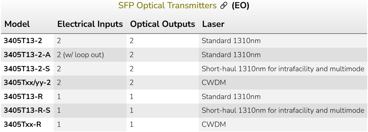Click the CWDM laser cell for 3405Txx-R

pyautogui.click(x=214, y=125)
